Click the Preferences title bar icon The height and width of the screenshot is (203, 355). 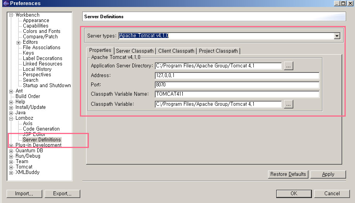pyautogui.click(x=6, y=3)
